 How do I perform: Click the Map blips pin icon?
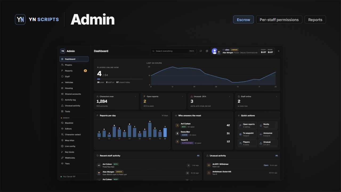pyautogui.click(x=62, y=141)
